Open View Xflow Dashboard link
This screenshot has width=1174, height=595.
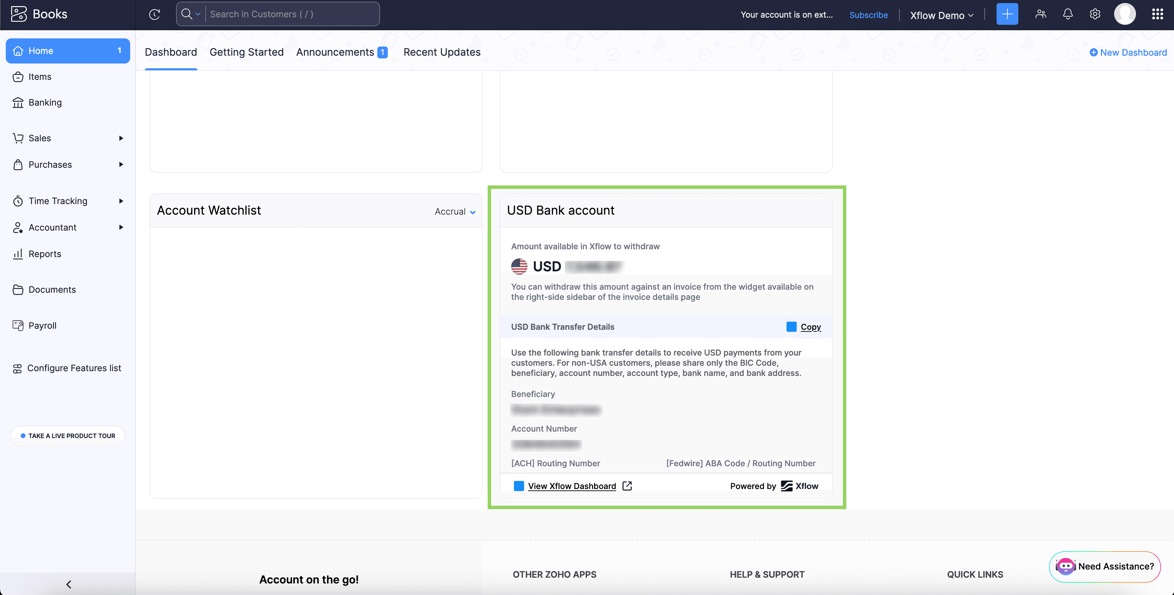click(572, 486)
